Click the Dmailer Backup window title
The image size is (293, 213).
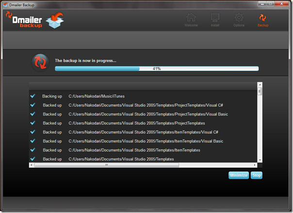[22, 5]
